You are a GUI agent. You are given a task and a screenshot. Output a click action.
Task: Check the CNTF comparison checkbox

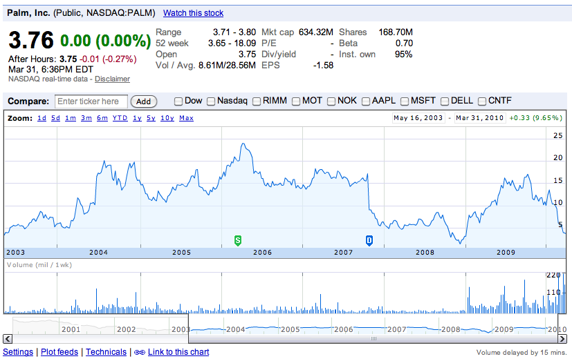pos(482,101)
